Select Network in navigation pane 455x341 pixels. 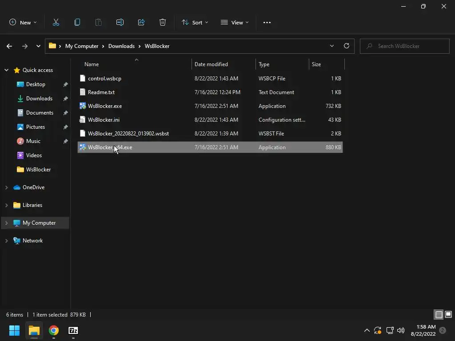click(x=32, y=241)
